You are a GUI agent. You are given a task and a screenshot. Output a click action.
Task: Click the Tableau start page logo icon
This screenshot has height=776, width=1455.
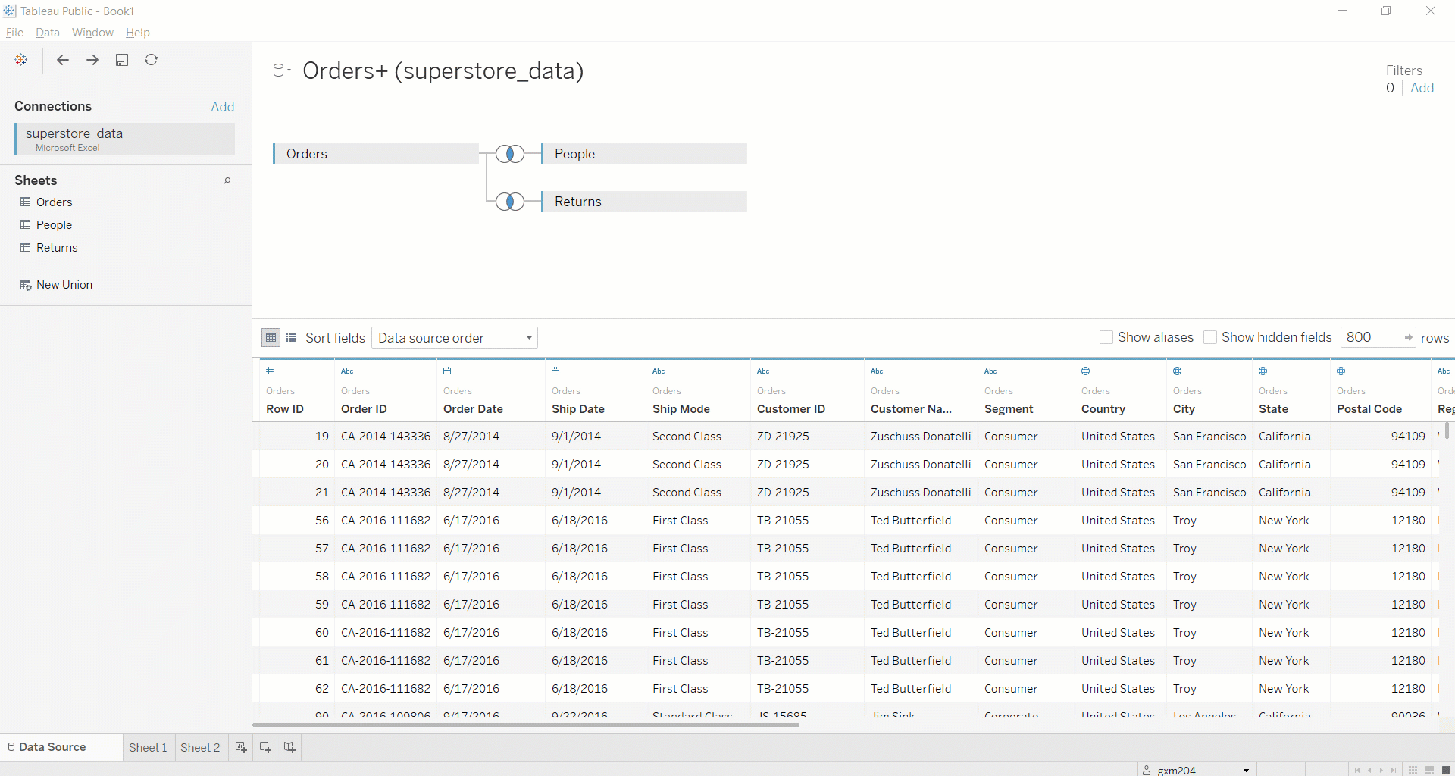click(x=21, y=60)
